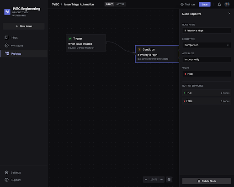
Task: Open the user avatar menu
Action: [x=227, y=5]
